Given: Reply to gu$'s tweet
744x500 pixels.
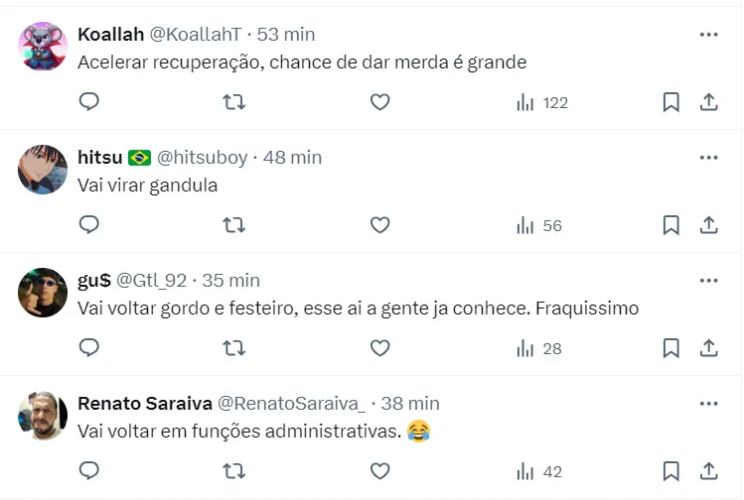Looking at the screenshot, I should pos(89,348).
